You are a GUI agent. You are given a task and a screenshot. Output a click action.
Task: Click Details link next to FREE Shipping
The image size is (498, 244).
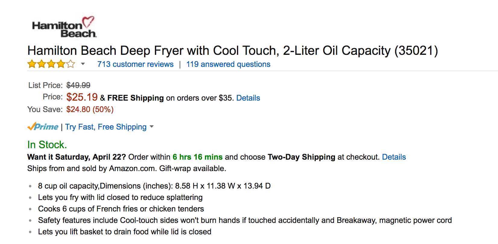[x=248, y=98]
